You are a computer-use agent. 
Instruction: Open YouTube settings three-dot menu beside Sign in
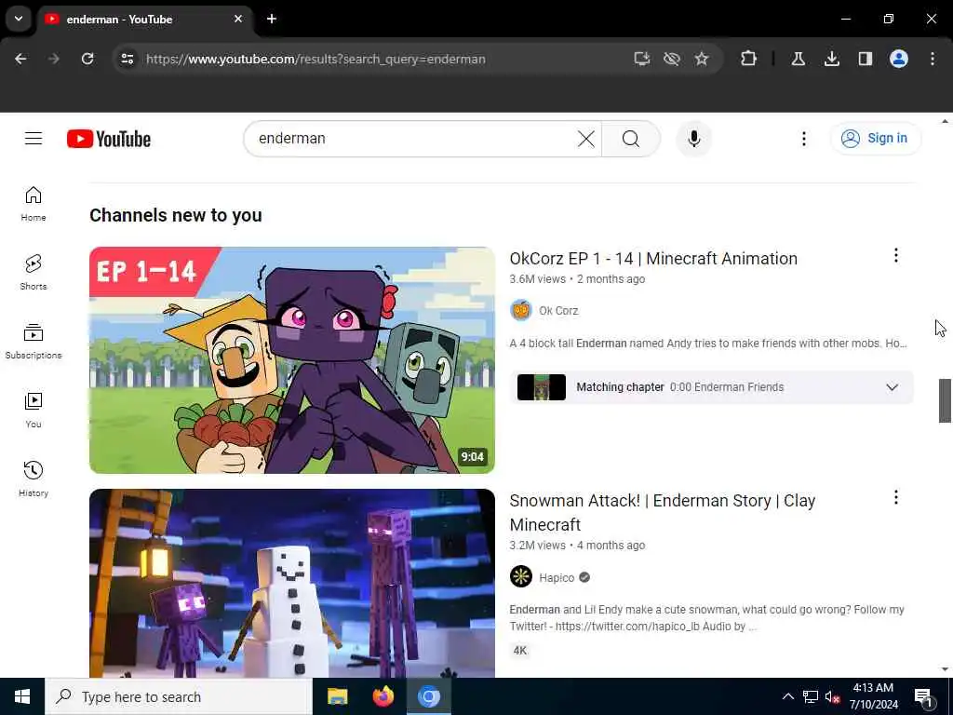803,139
